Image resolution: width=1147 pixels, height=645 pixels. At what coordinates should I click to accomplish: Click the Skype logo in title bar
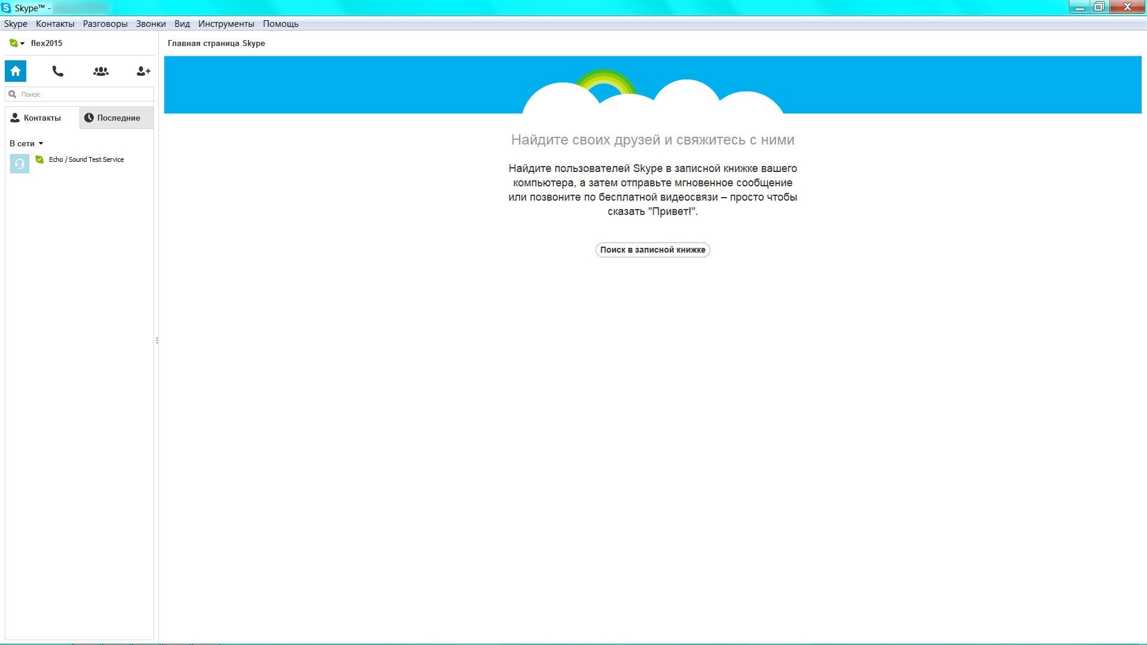click(6, 8)
